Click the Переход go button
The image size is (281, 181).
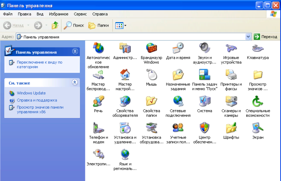click(266, 37)
